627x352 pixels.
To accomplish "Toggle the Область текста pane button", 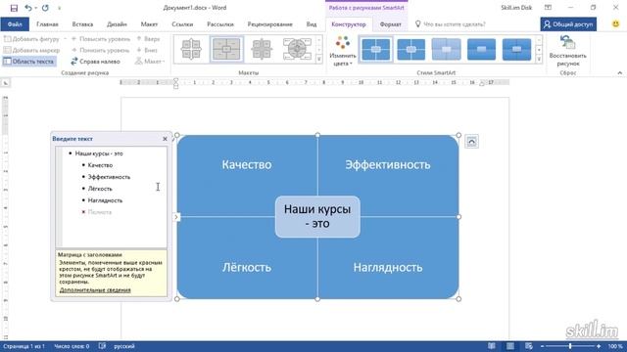I will pos(28,62).
